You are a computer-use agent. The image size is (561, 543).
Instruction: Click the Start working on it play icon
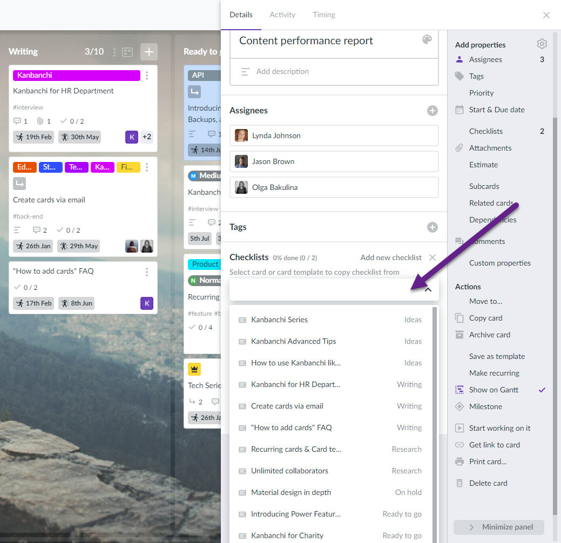click(x=459, y=428)
